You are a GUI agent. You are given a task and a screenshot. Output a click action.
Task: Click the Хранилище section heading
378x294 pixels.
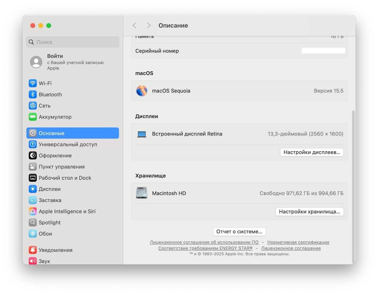[x=150, y=176]
